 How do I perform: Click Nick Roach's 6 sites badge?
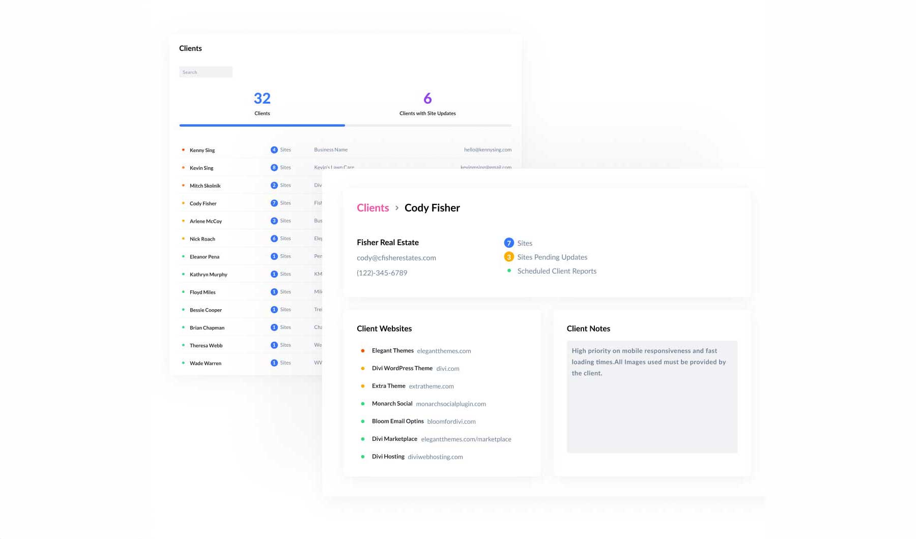click(274, 239)
